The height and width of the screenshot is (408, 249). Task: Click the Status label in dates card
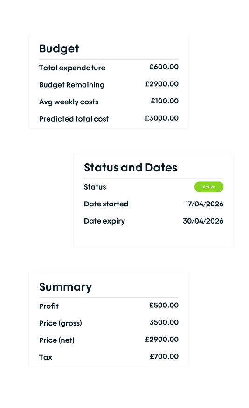pyautogui.click(x=95, y=187)
